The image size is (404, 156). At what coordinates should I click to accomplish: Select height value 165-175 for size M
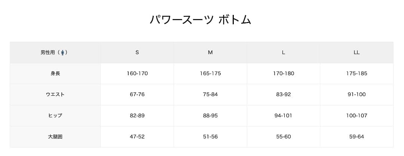click(x=210, y=73)
